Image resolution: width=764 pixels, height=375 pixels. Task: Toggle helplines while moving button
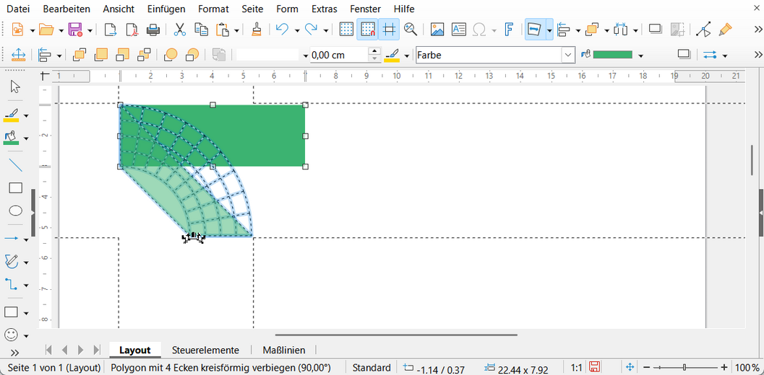point(389,30)
